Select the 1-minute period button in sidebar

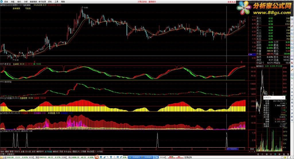(x=292, y=82)
